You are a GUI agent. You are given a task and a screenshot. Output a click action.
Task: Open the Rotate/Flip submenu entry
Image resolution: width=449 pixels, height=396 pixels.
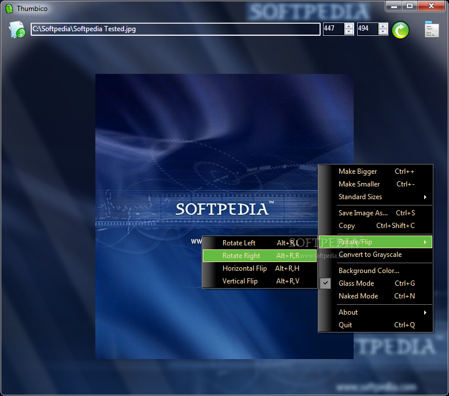tap(376, 242)
